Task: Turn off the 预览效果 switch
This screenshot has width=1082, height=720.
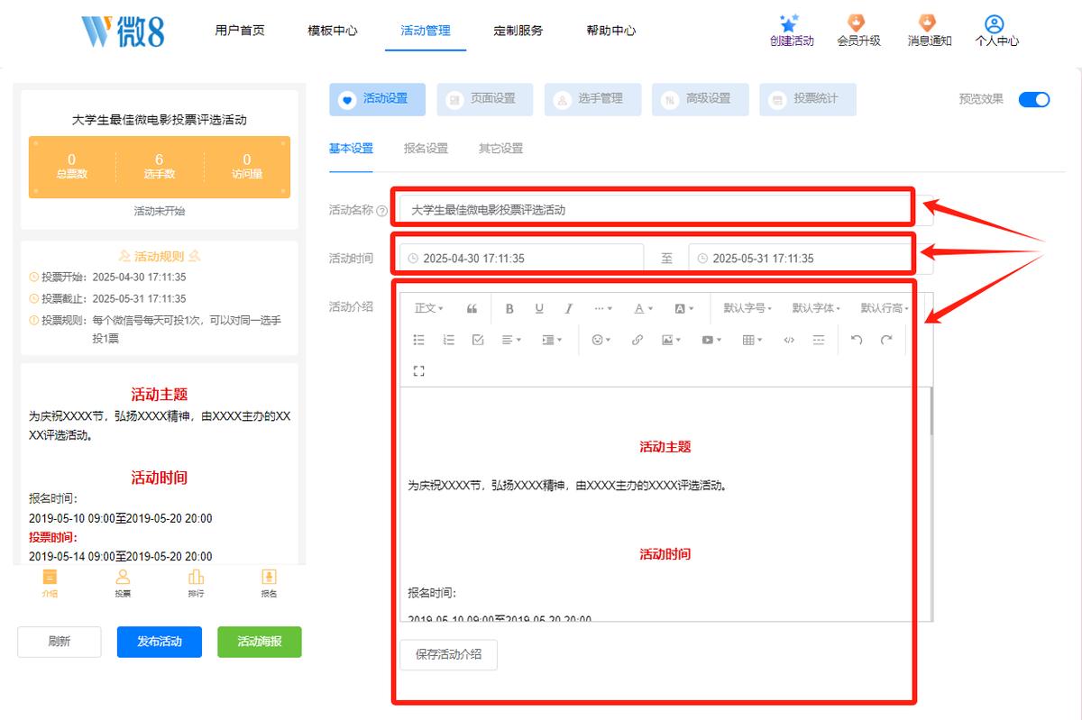Action: pos(1034,99)
